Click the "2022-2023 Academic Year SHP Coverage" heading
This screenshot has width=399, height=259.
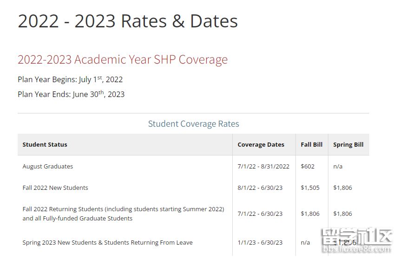[x=123, y=59]
